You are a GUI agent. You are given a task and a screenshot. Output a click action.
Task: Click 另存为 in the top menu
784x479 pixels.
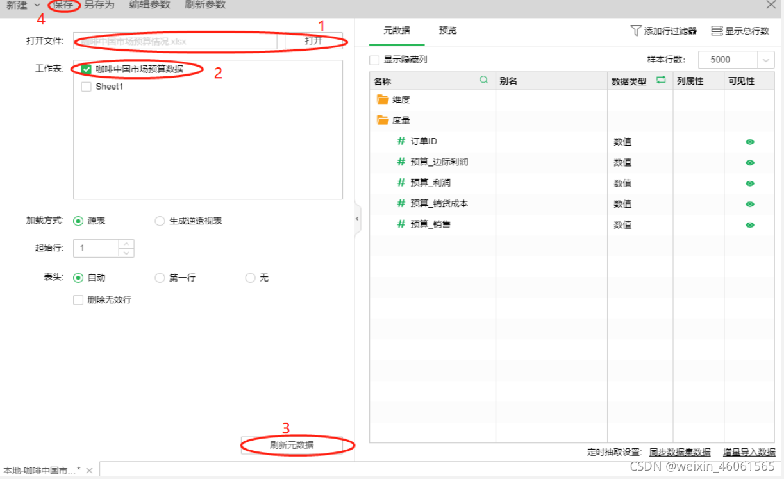(99, 5)
